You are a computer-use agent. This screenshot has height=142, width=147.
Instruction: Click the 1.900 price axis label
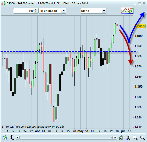point(138,36)
